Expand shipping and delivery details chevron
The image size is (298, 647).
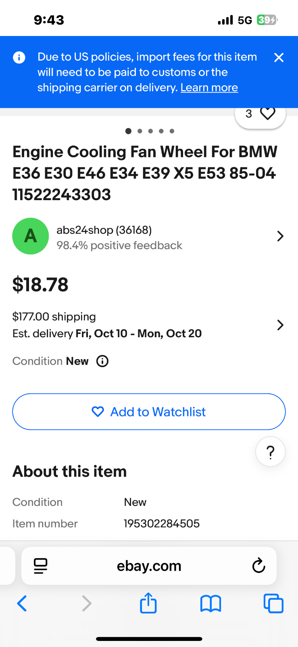coord(280,325)
